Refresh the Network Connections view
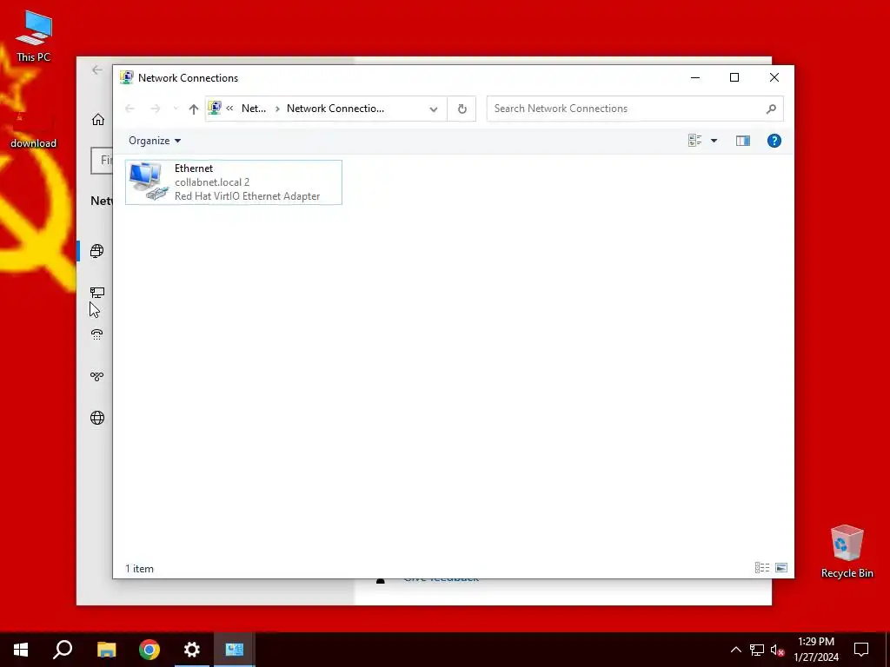 (462, 109)
